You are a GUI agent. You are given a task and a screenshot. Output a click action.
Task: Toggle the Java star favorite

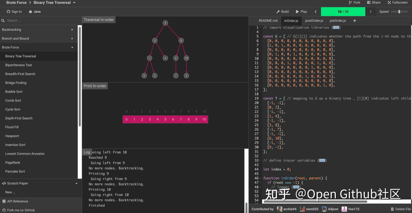coord(30,12)
